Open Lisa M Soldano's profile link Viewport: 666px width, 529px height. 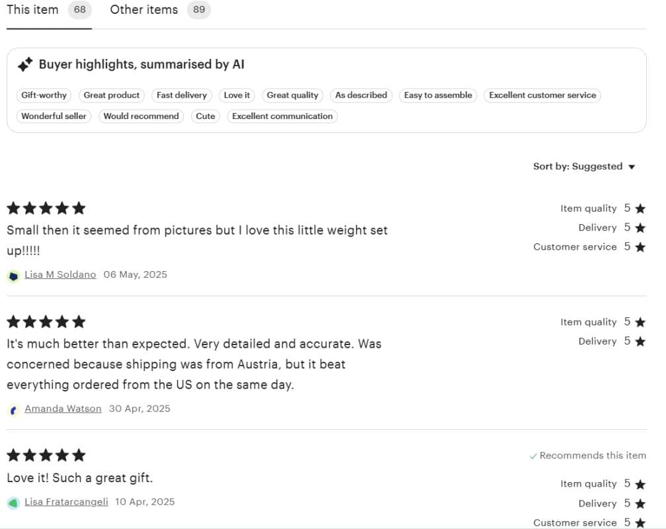click(x=60, y=274)
